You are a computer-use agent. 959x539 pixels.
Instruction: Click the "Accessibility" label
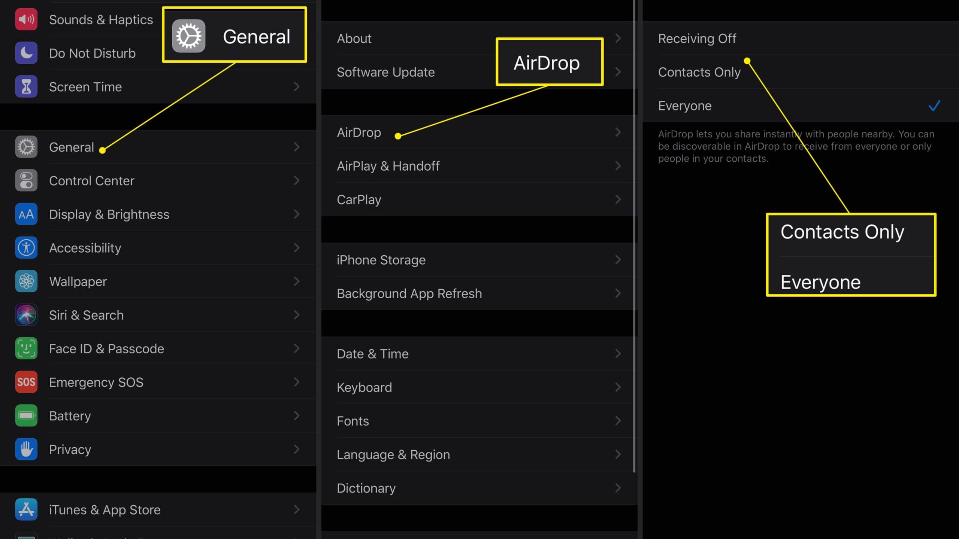pyautogui.click(x=85, y=248)
